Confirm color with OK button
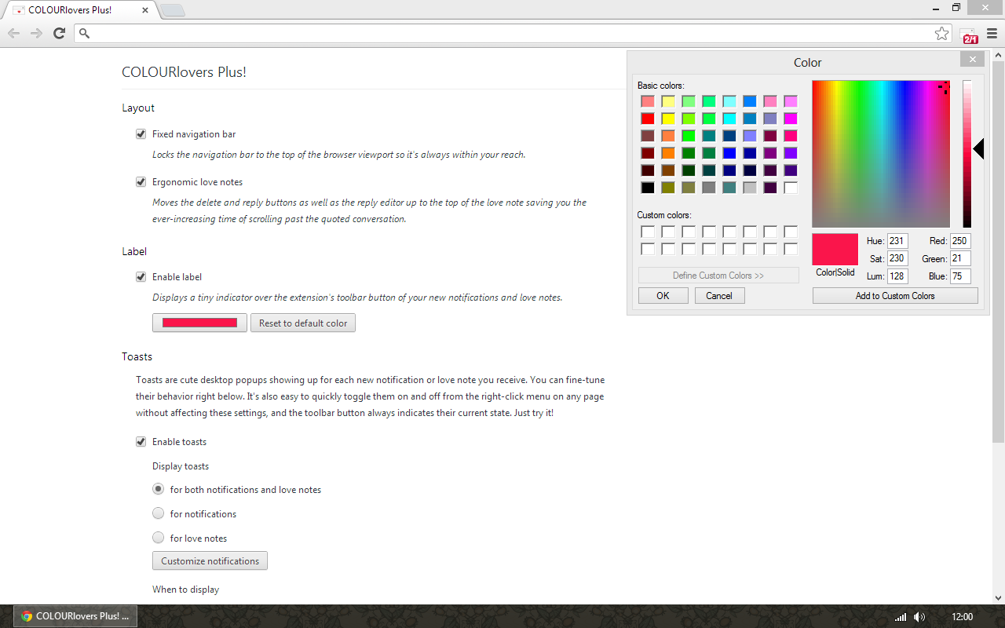The width and height of the screenshot is (1005, 628). 663,296
